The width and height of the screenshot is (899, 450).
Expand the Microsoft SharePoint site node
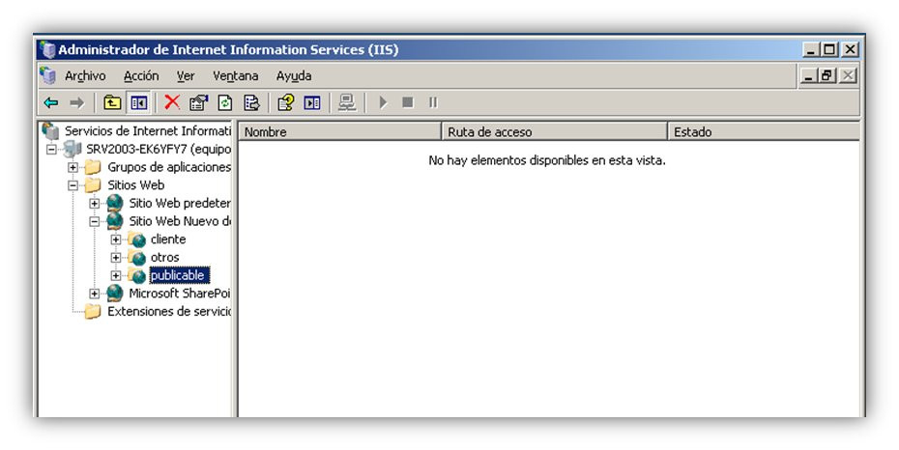[x=95, y=294]
